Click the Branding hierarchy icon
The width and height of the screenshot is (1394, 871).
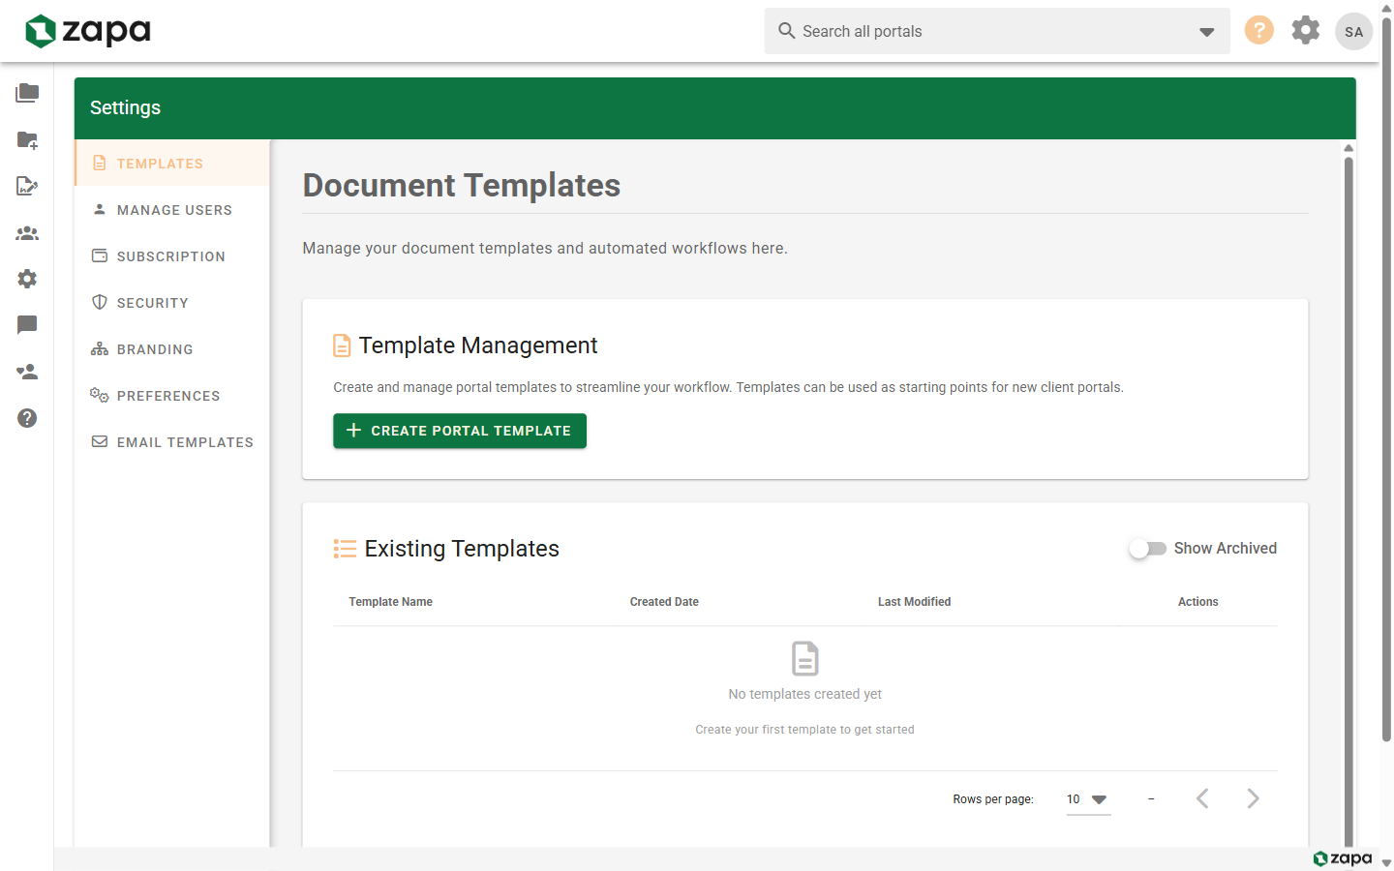pos(99,348)
